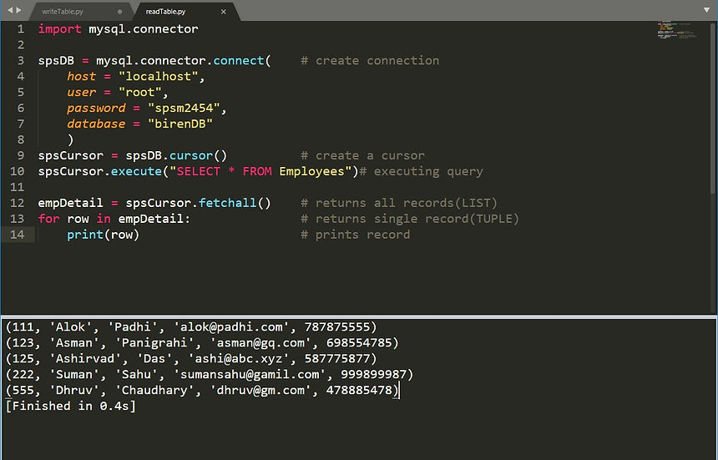The image size is (718, 460).
Task: Click '999899987' in the output
Action: point(374,374)
